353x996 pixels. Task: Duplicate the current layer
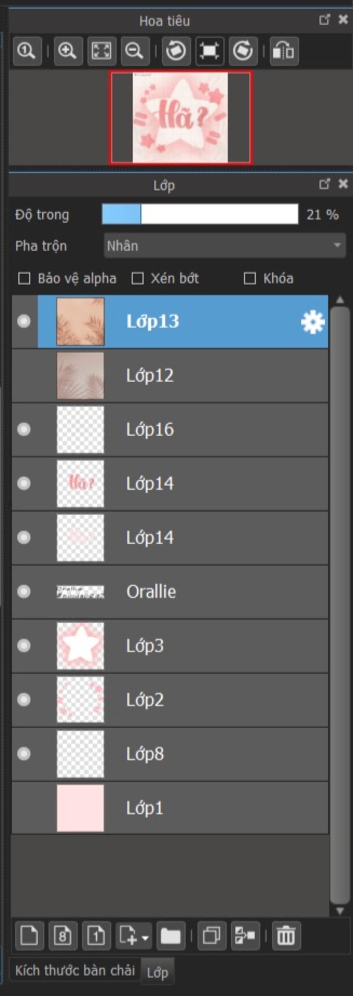pyautogui.click(x=212, y=936)
